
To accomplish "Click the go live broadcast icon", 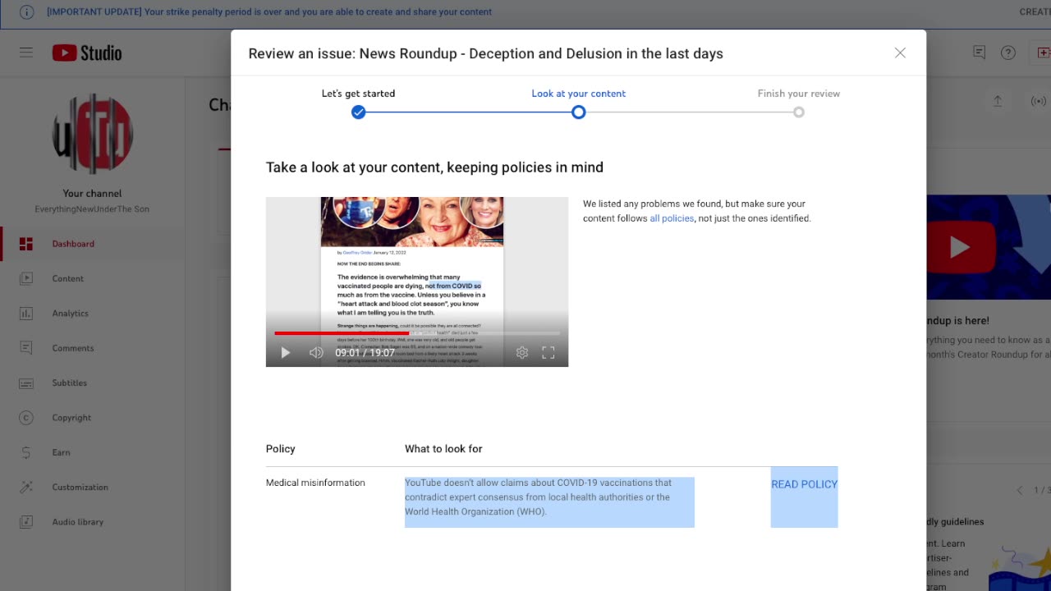I will tap(1039, 101).
